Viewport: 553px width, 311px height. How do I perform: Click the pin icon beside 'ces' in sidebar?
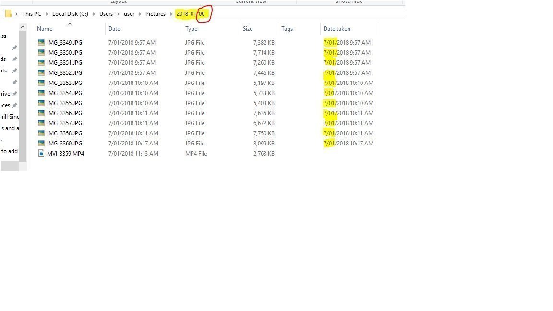tap(15, 105)
